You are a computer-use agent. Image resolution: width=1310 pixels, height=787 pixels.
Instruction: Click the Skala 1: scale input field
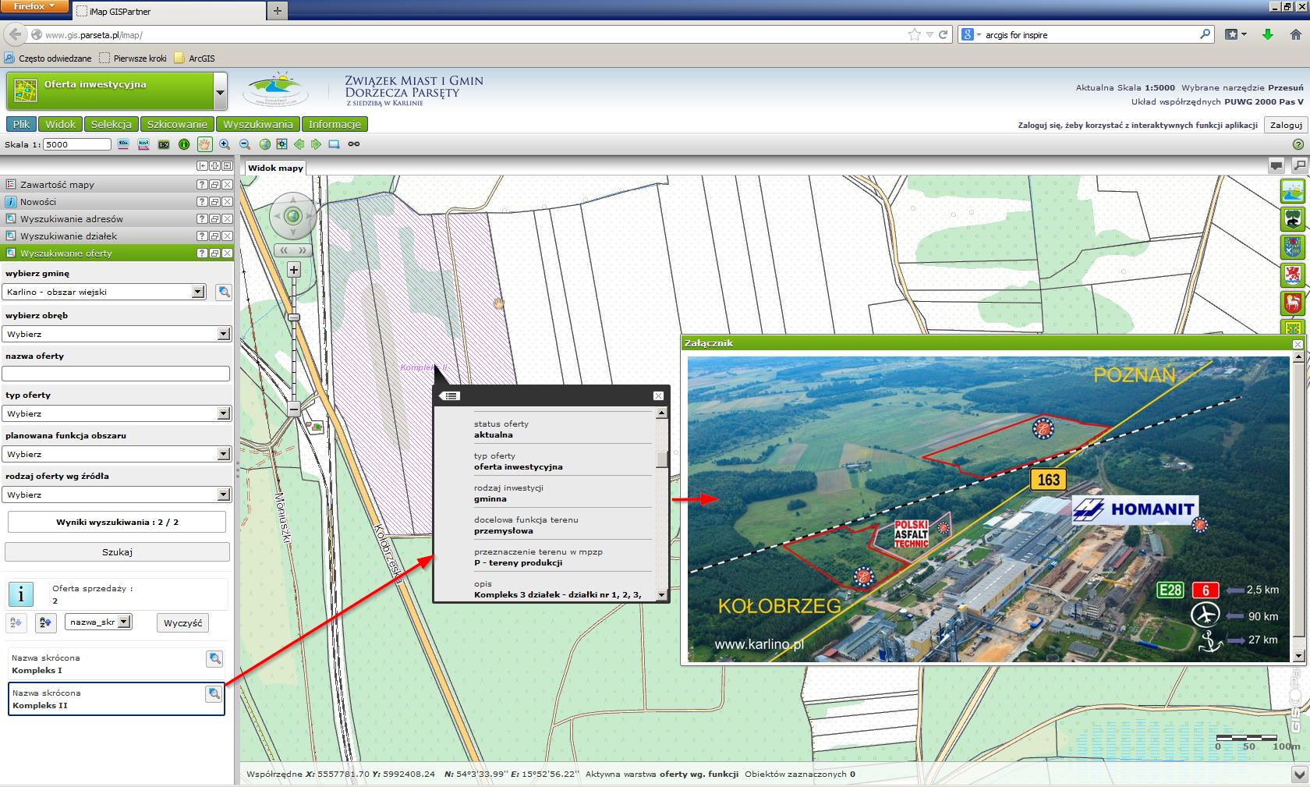pyautogui.click(x=77, y=144)
